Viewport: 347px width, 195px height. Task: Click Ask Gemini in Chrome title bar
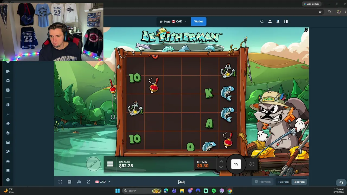point(311,4)
